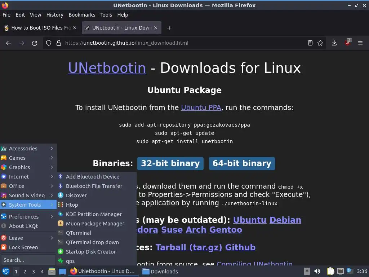Open the View menu
Viewport: 369px width, 277px height.
[x=35, y=15]
